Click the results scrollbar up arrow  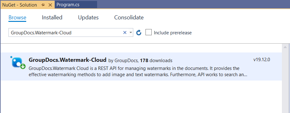(285, 47)
